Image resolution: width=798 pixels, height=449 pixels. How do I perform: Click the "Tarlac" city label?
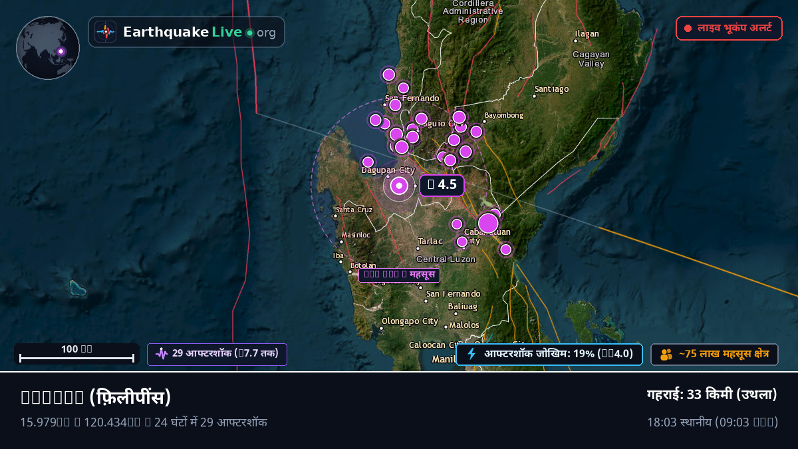coord(430,241)
